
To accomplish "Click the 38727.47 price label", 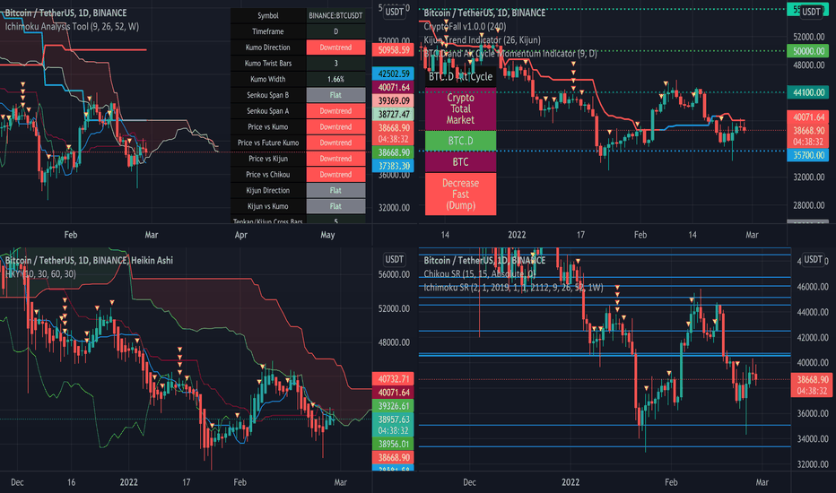I will [393, 114].
